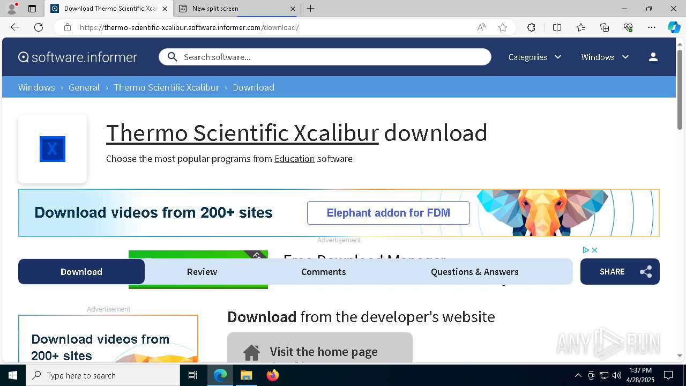This screenshot has width=686, height=386.
Task: Close the Download Thermo Scientific tab
Action: tap(165, 9)
